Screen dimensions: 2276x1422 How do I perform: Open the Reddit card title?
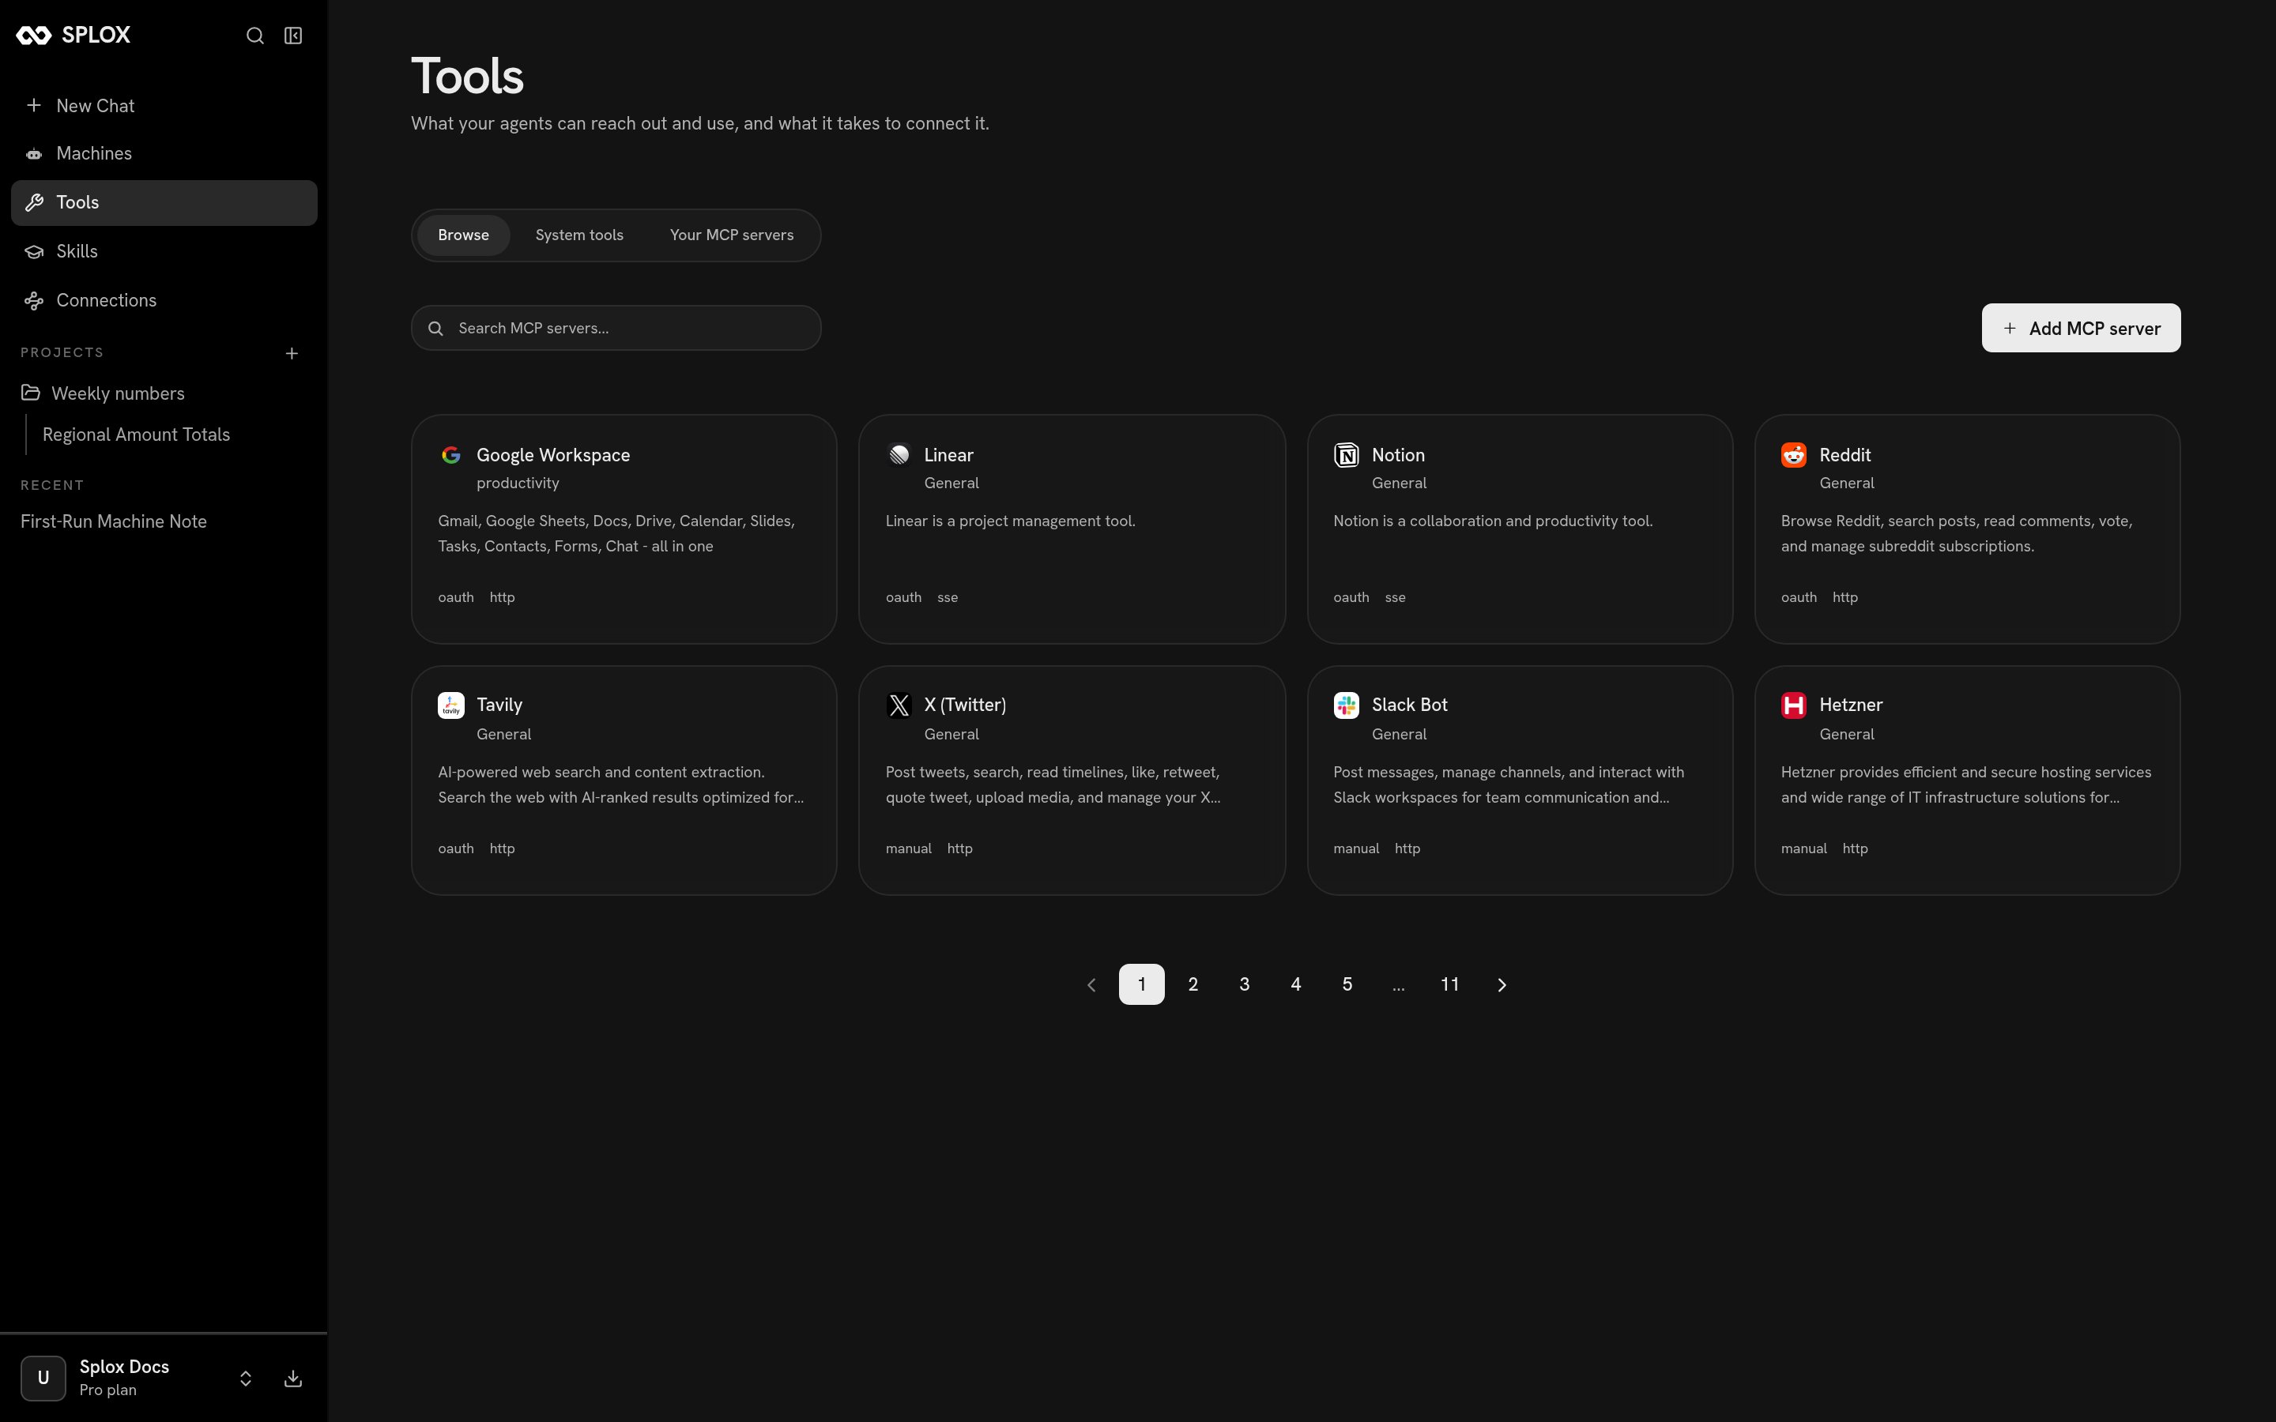[x=1845, y=455]
